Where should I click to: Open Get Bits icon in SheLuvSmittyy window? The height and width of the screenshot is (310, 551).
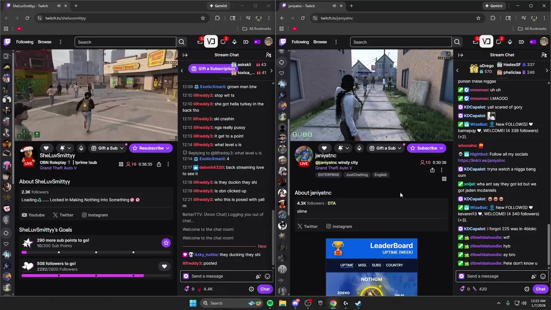click(x=234, y=42)
